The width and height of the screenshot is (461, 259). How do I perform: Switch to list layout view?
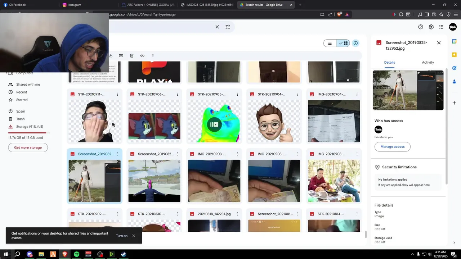click(330, 43)
